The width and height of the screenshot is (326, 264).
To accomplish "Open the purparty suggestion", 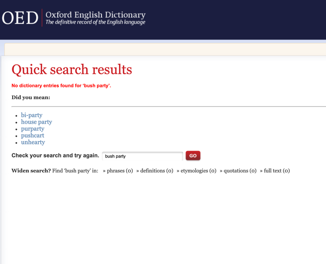I will (33, 129).
